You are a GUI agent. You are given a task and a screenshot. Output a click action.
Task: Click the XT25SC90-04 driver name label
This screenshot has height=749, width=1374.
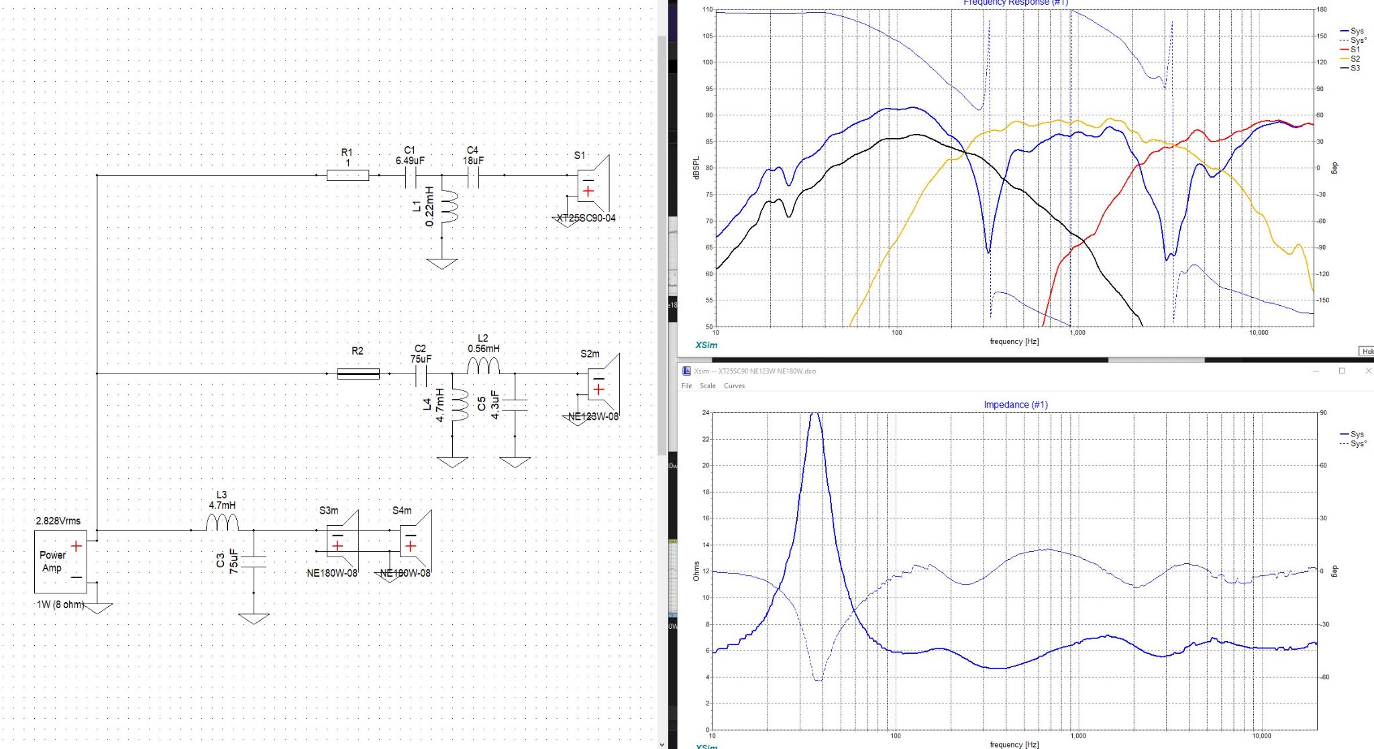pyautogui.click(x=586, y=218)
